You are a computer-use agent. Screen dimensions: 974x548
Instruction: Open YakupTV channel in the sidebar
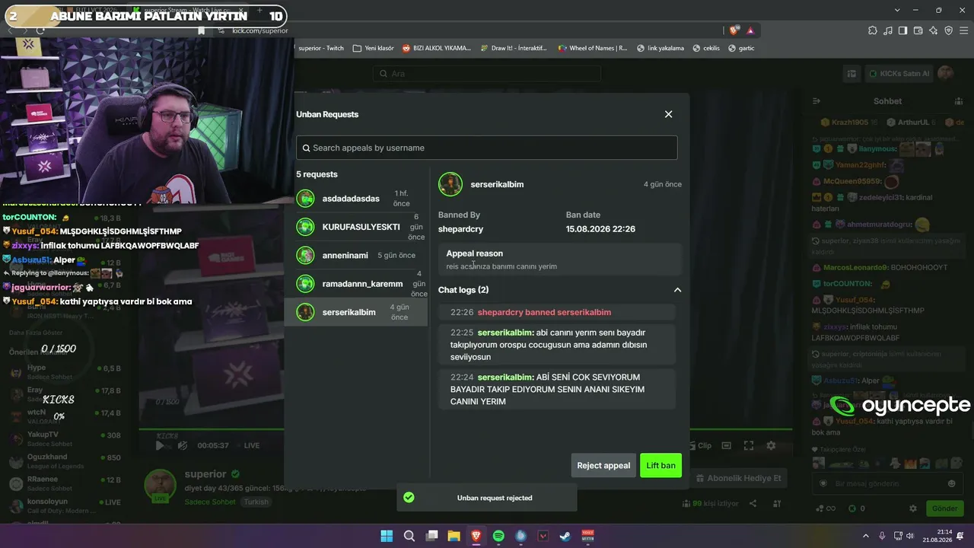tap(65, 439)
